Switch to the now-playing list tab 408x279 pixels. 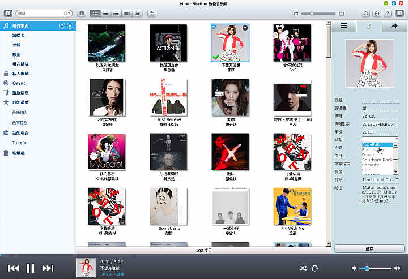344,26
